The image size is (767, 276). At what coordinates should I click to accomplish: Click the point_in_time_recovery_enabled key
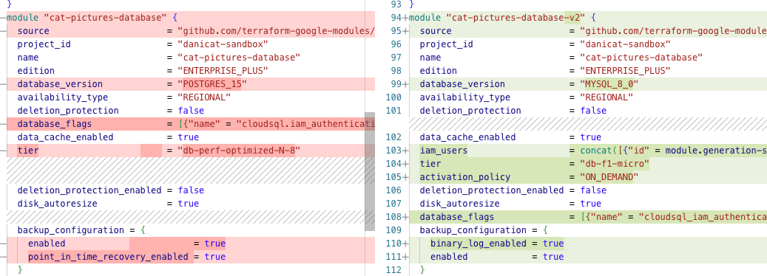coord(107,257)
